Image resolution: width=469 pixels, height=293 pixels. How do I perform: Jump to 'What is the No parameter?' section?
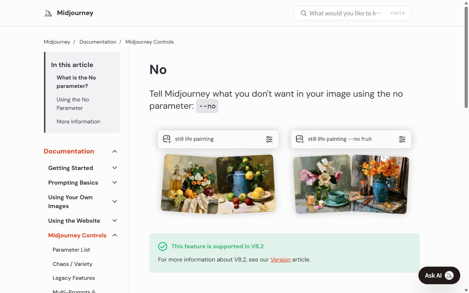pyautogui.click(x=76, y=82)
